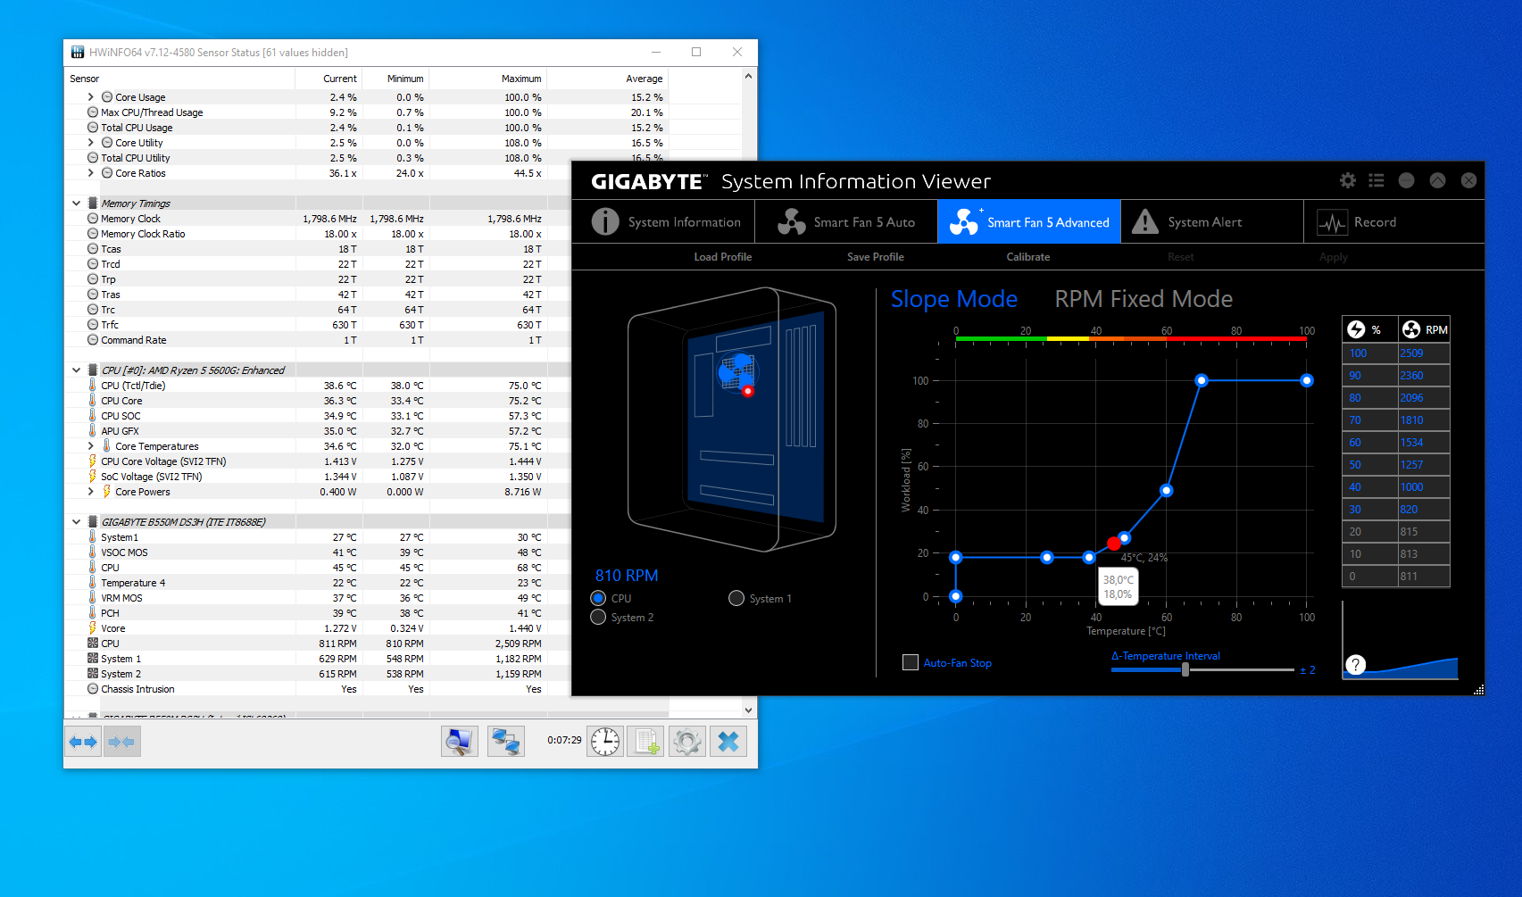The width and height of the screenshot is (1522, 897).
Task: Collapse the CPU AMD Ryzen 5 5600G section
Action: [x=77, y=370]
